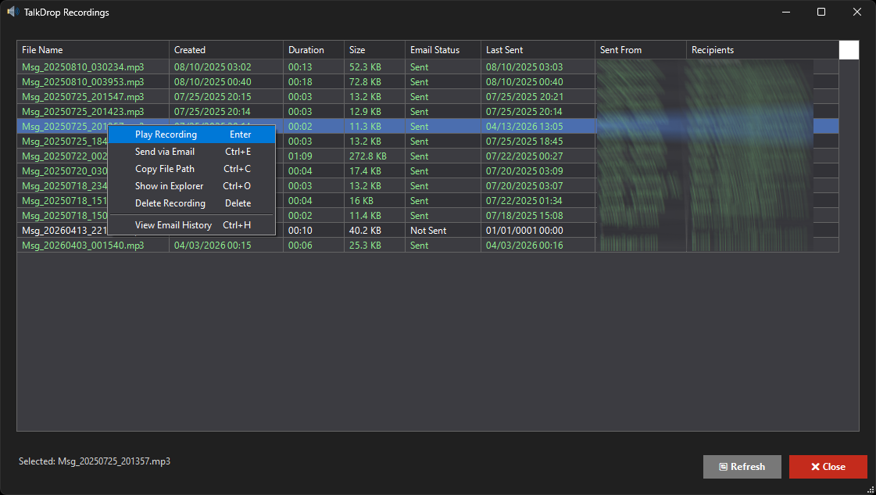Click the Sent From column header

640,50
